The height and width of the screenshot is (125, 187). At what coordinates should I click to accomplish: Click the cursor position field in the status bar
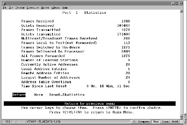pos(9,122)
